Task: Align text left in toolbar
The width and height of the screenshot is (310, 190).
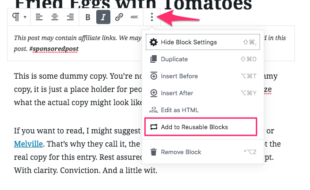Action: [x=39, y=17]
